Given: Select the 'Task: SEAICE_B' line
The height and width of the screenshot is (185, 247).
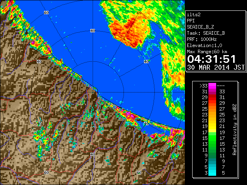Looking at the screenshot, I should [206, 33].
